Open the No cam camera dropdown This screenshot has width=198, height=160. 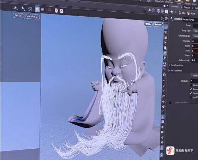point(158,24)
